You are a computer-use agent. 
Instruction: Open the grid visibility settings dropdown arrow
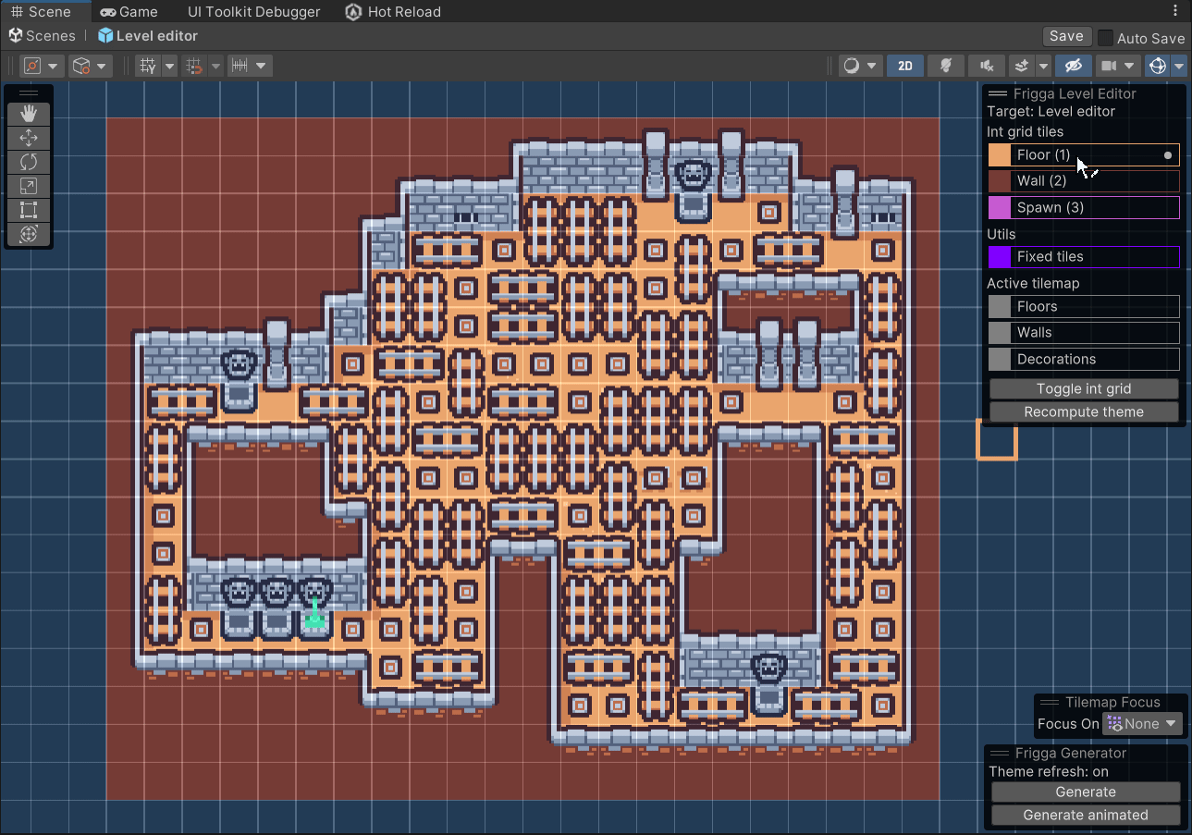[x=169, y=66]
